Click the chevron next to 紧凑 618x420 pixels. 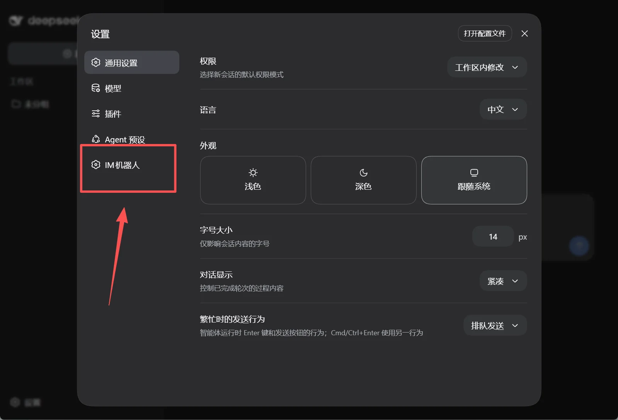tap(515, 281)
